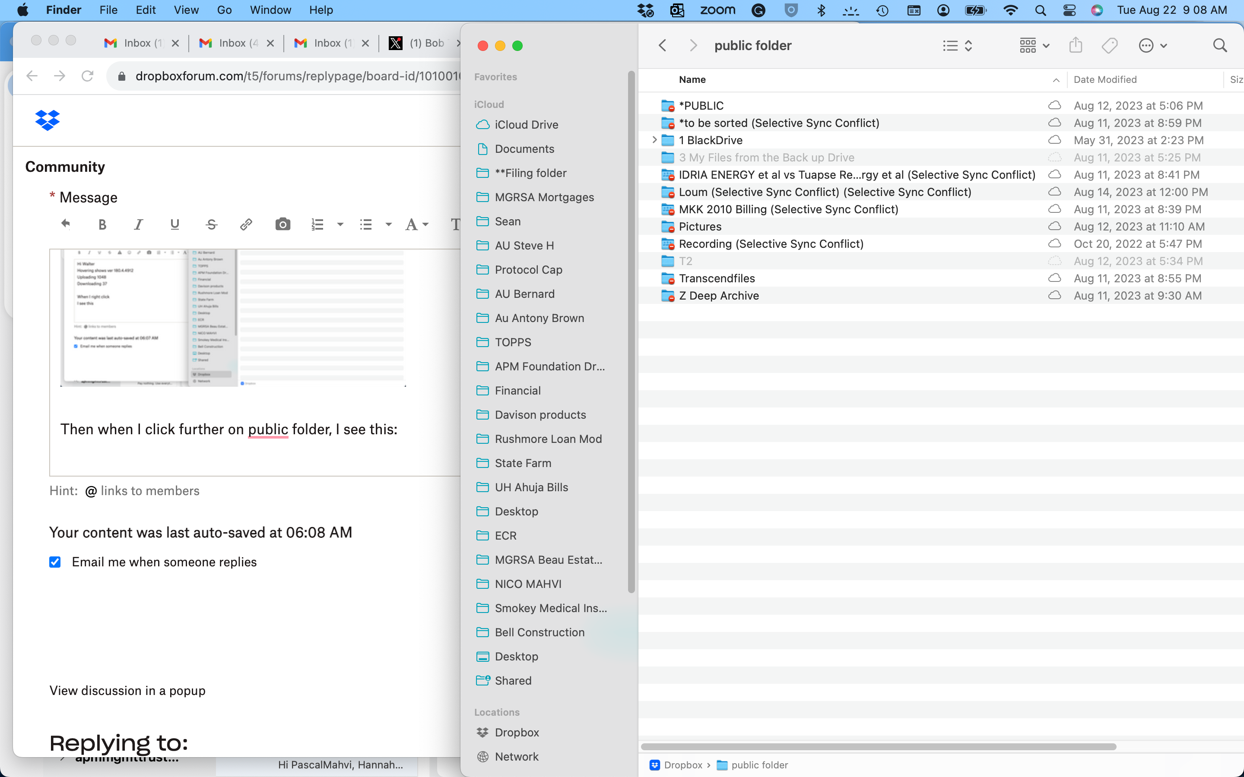
Task: Toggle Email me when someone replies checkbox
Action: pos(55,562)
